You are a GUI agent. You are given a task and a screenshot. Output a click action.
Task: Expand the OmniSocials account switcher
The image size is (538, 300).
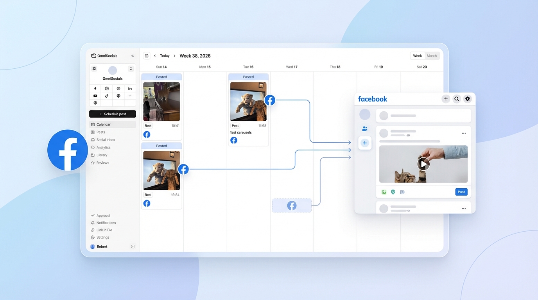tap(131, 68)
